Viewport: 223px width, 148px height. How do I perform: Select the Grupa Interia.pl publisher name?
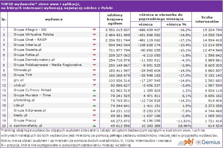[x=27, y=45]
